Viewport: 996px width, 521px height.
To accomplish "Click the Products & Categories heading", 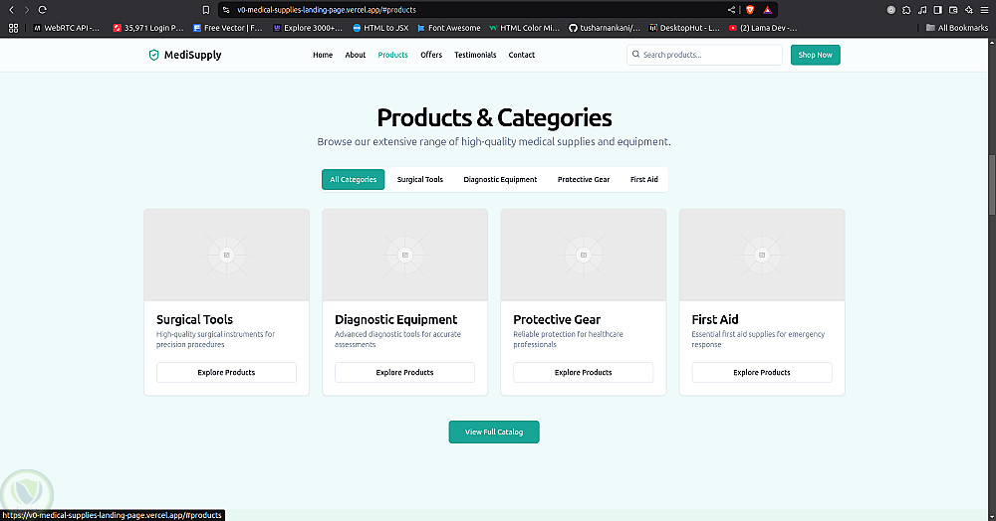I will (x=494, y=118).
